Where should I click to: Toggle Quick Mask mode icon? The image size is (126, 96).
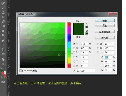[3, 77]
